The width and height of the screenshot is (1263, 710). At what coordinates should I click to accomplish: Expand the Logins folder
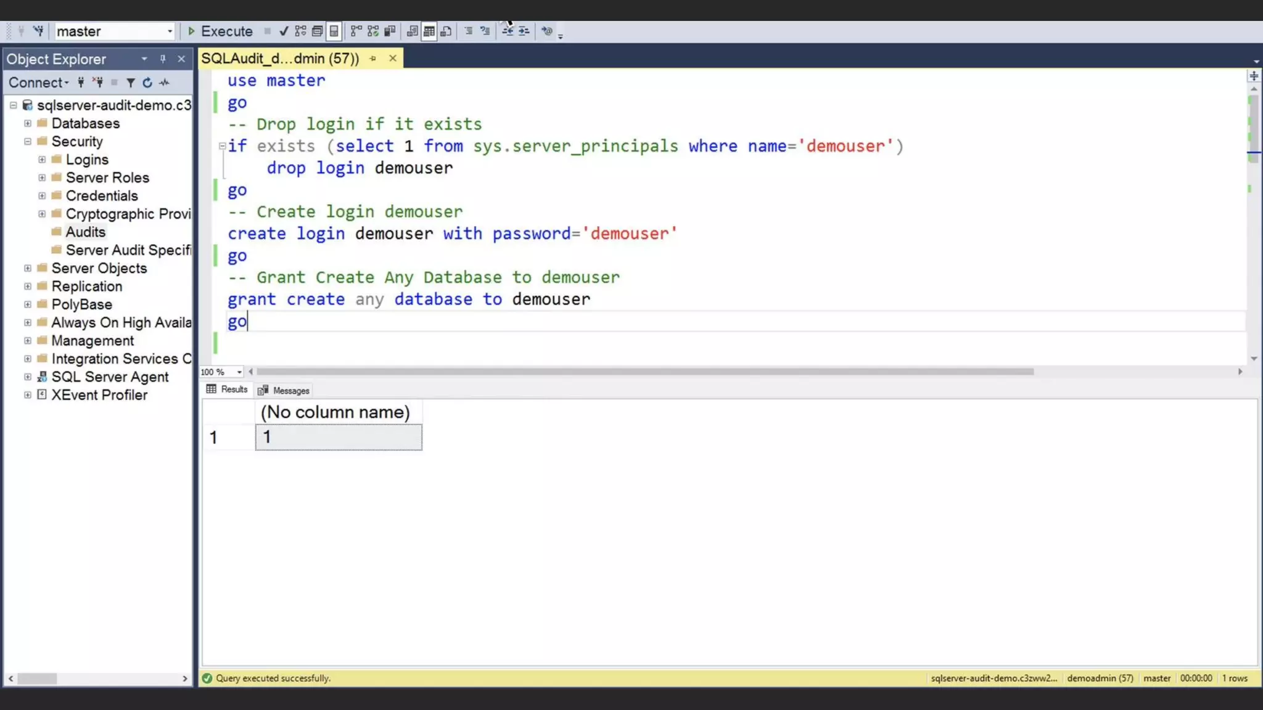coord(42,160)
